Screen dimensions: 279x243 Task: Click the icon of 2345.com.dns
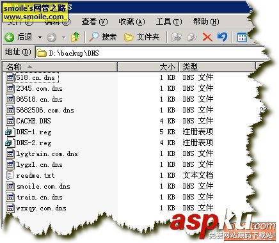point(10,88)
